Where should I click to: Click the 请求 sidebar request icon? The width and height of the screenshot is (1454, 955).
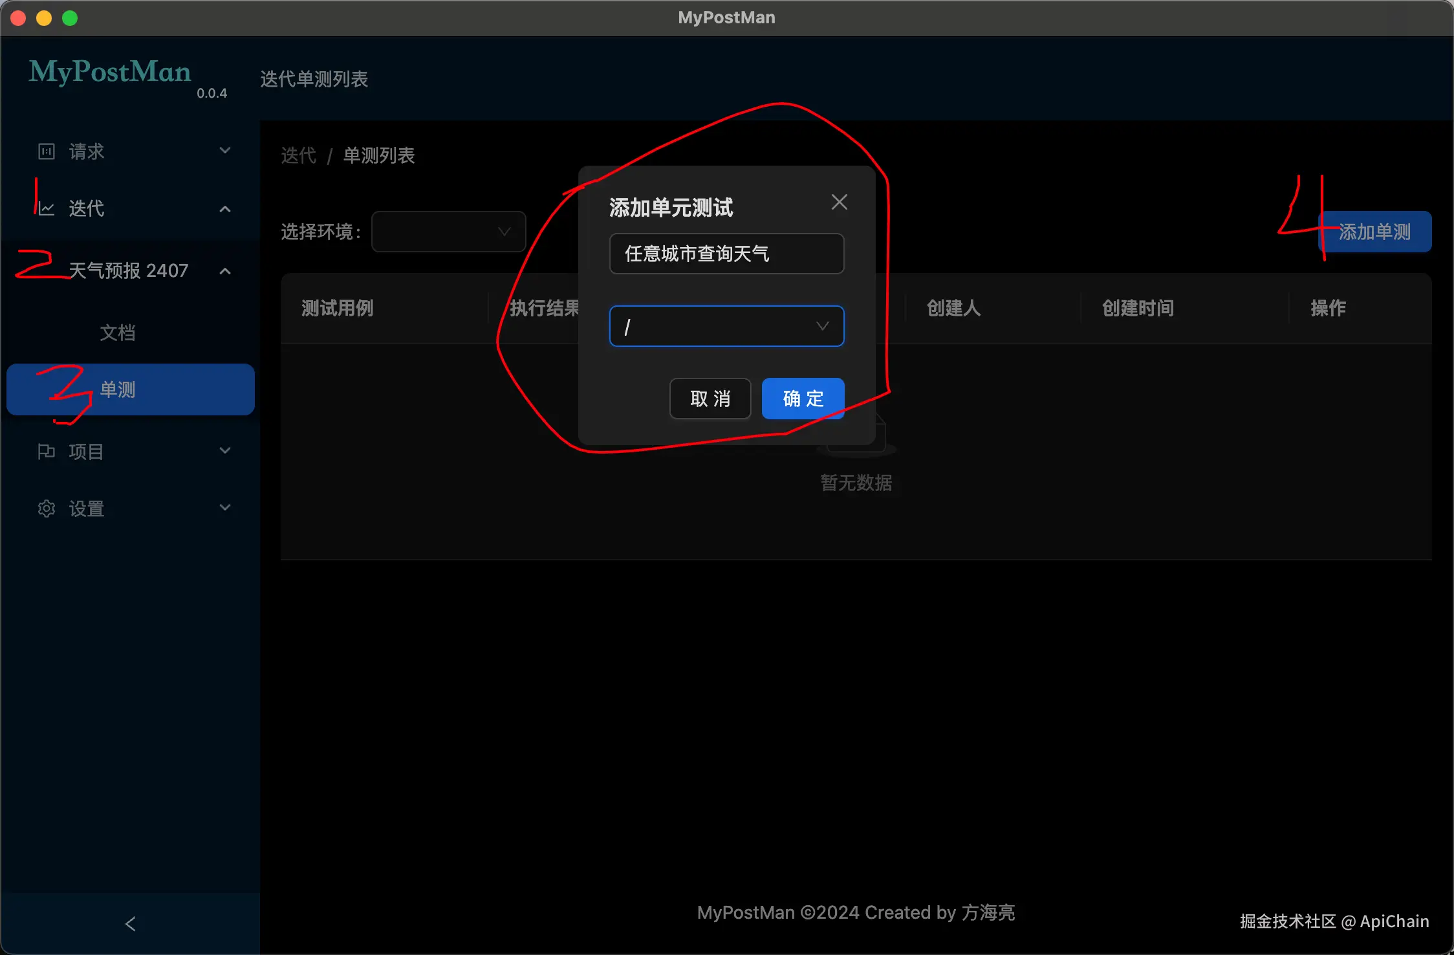pyautogui.click(x=47, y=151)
